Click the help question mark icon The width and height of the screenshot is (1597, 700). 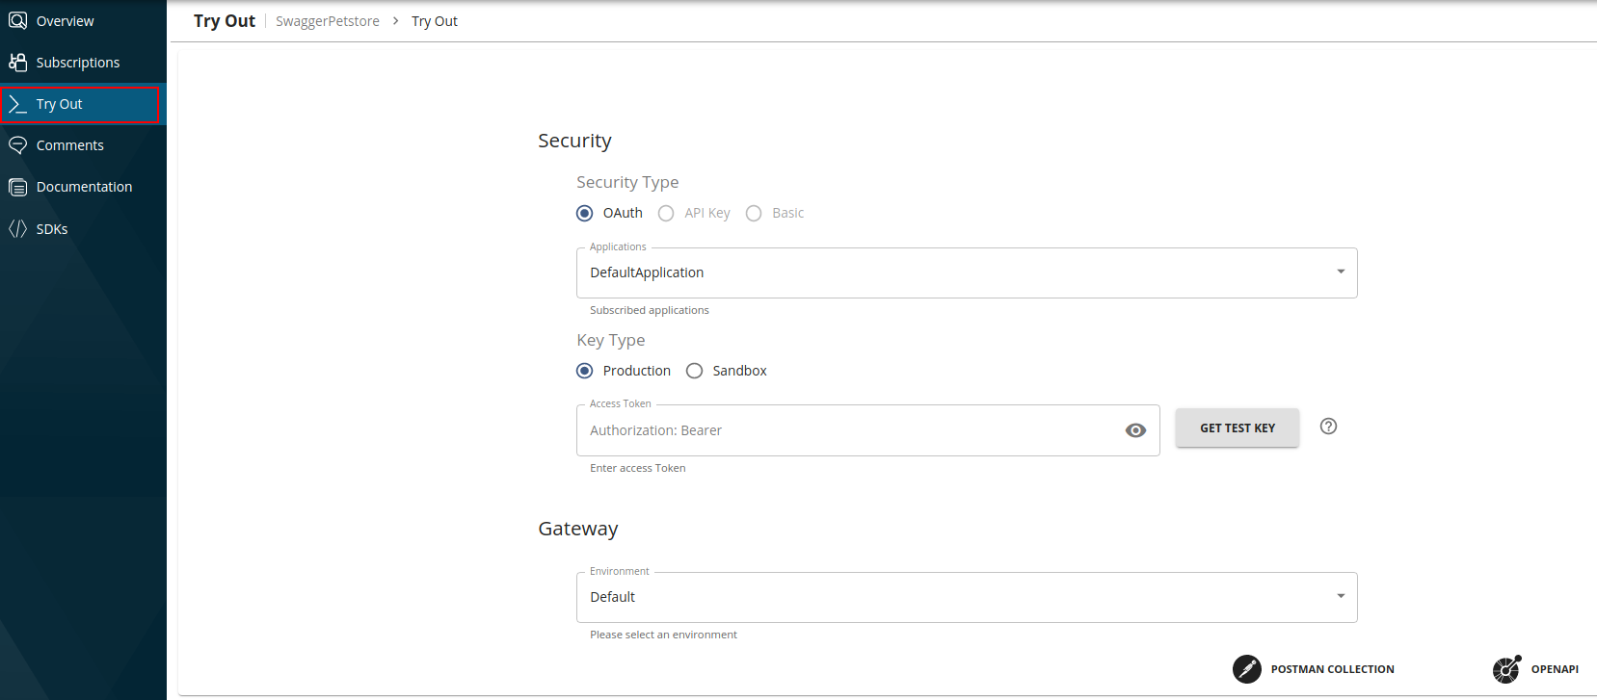1328,427
